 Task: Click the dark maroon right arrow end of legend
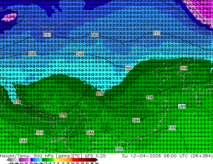click(x=97, y=160)
